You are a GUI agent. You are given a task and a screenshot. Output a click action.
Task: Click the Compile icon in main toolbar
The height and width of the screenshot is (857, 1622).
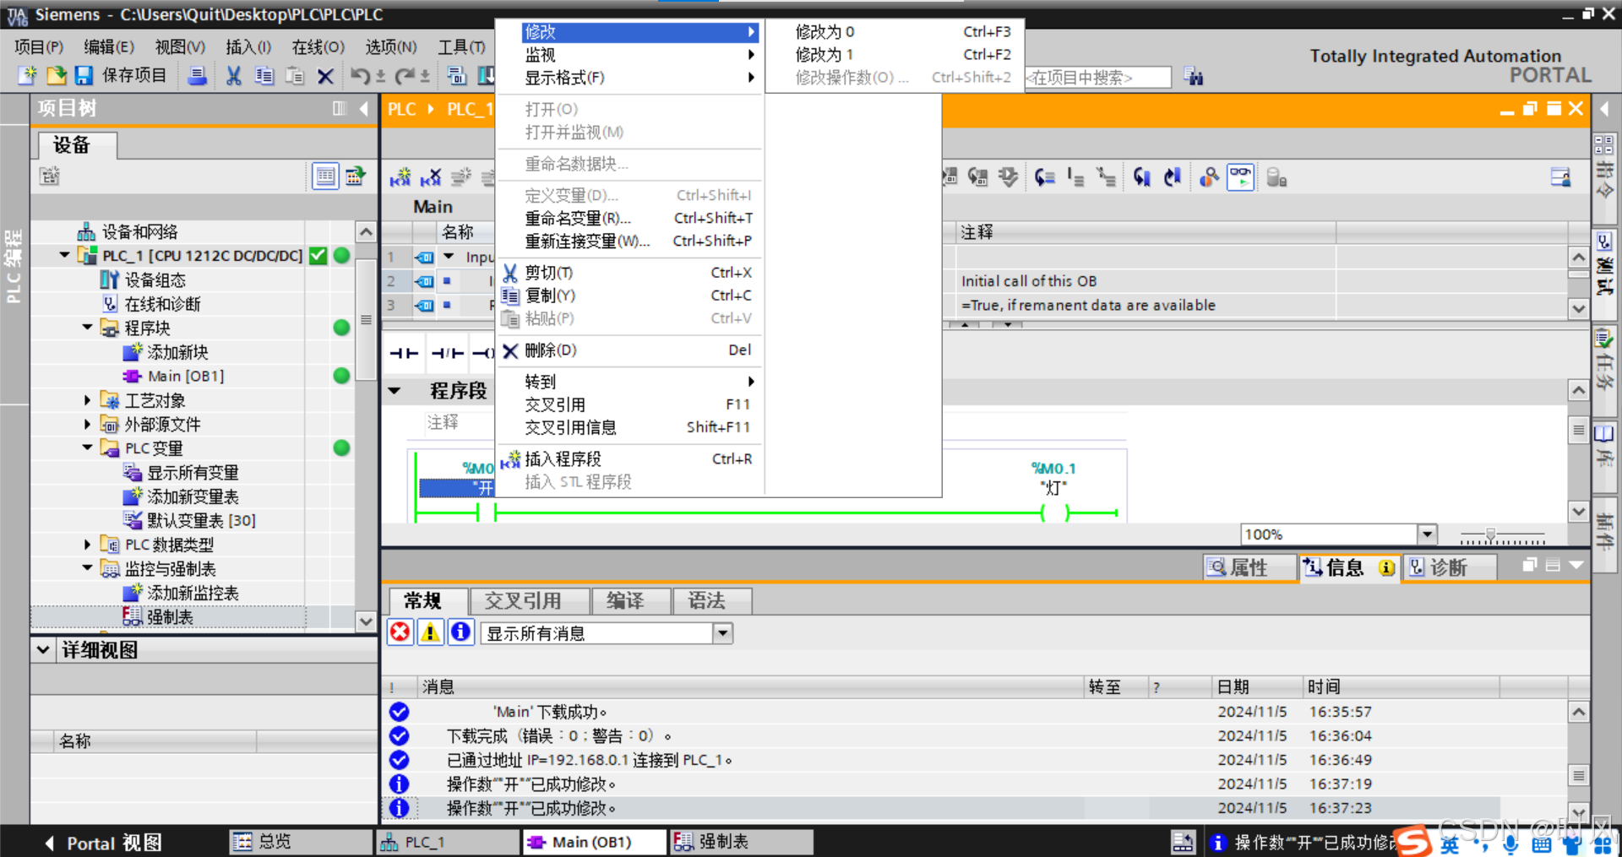457,76
